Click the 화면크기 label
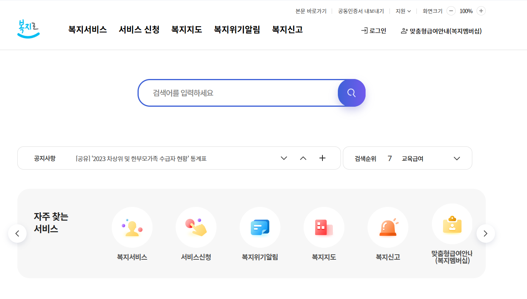The height and width of the screenshot is (299, 527). click(433, 11)
